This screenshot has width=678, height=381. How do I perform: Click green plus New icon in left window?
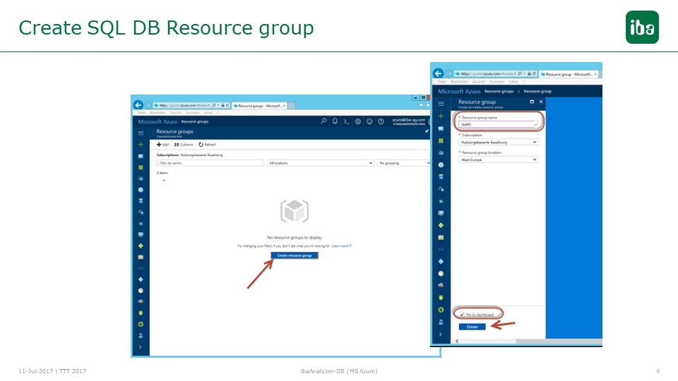tap(141, 145)
